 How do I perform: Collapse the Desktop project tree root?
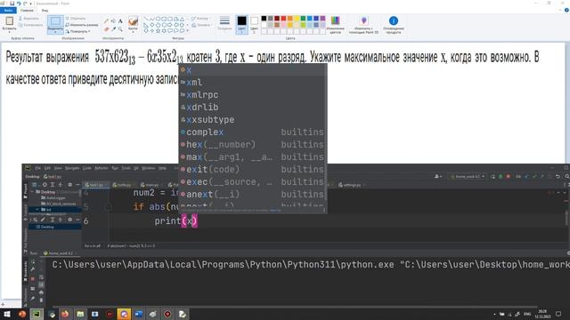(33, 192)
